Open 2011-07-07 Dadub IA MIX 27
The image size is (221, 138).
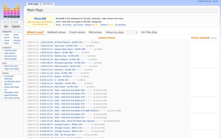pos(57,76)
